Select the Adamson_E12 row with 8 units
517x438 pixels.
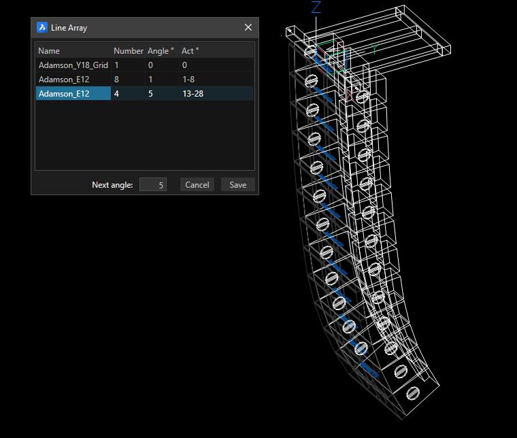point(65,80)
